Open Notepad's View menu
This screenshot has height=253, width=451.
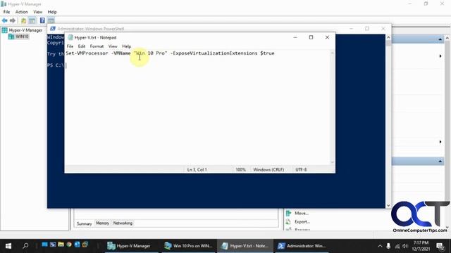point(113,46)
